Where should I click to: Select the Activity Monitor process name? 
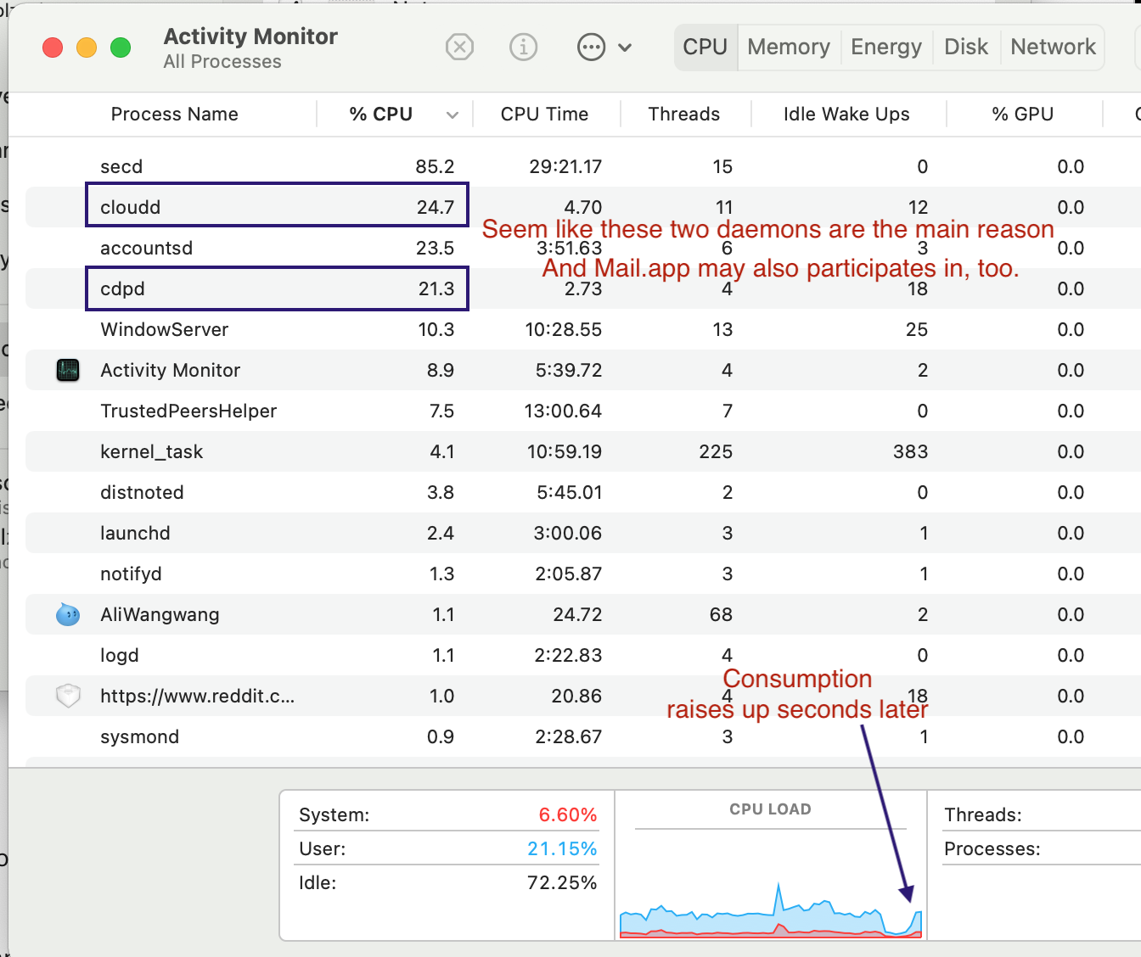click(x=171, y=370)
